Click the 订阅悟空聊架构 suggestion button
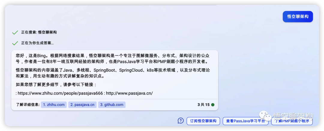This screenshot has height=131, width=324. (x=203, y=121)
